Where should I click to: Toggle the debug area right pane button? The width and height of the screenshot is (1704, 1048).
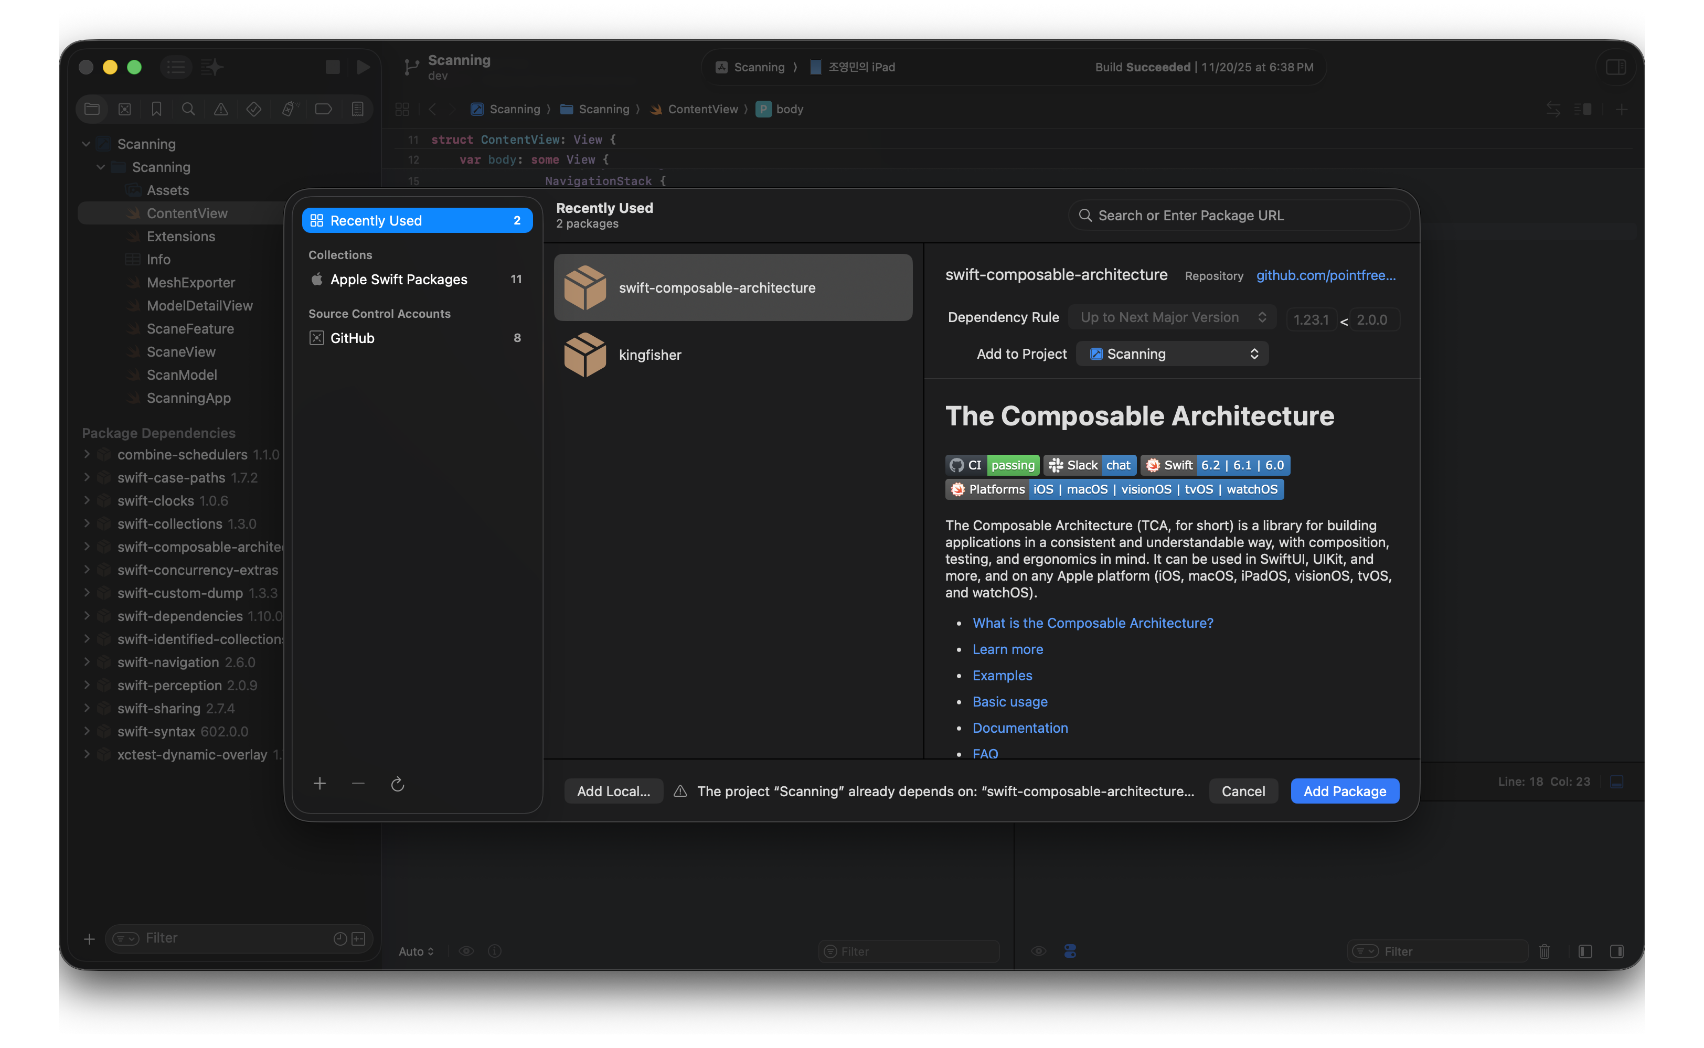1617,951
